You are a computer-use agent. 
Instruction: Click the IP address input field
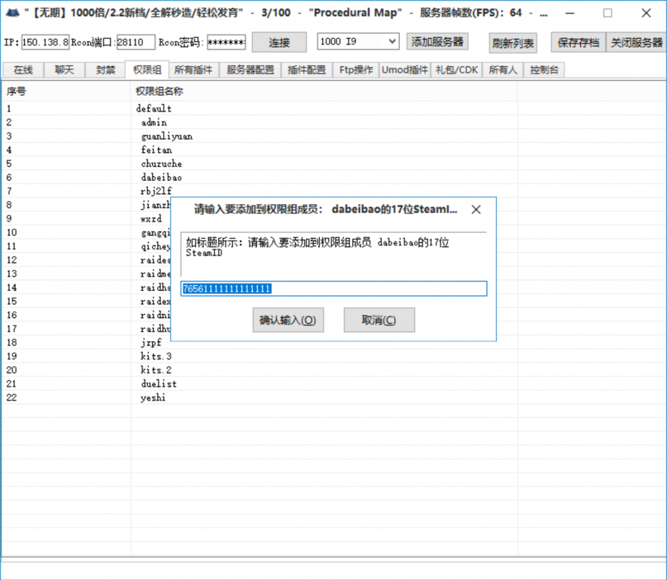tap(45, 42)
